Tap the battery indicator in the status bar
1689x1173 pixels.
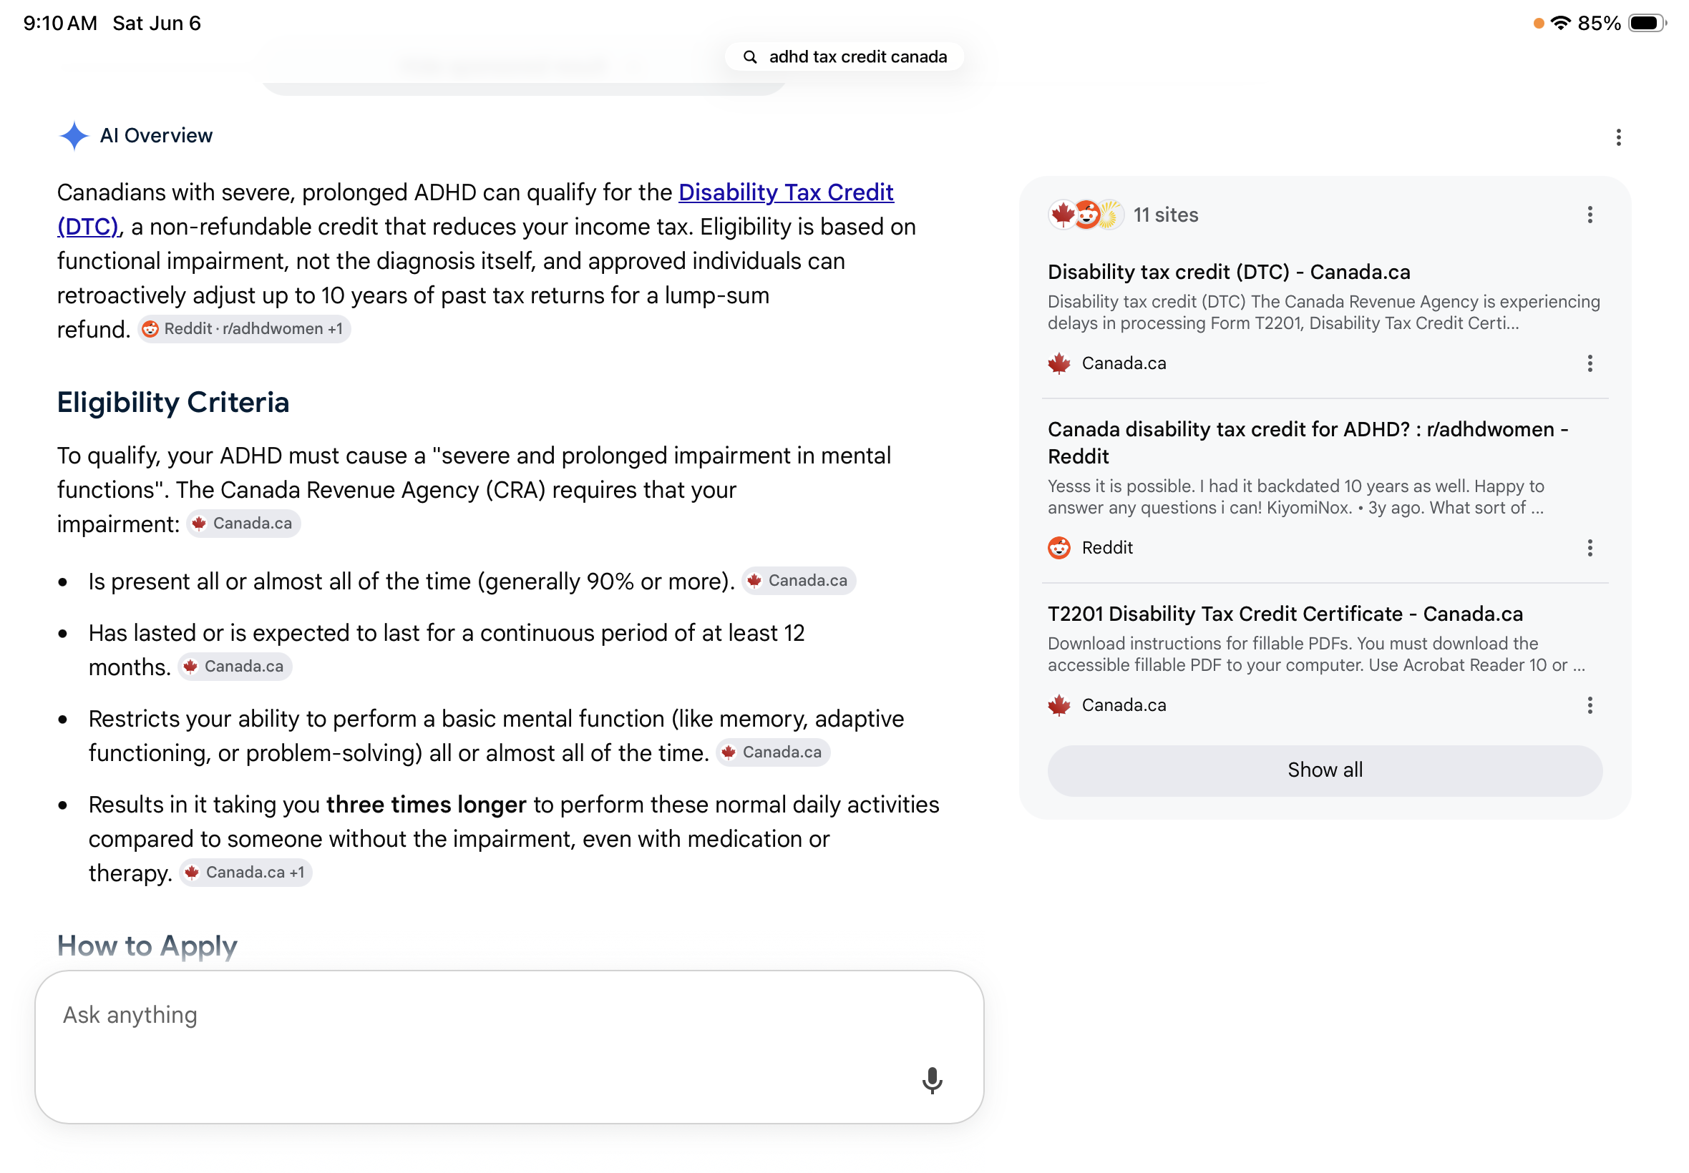(x=1646, y=23)
